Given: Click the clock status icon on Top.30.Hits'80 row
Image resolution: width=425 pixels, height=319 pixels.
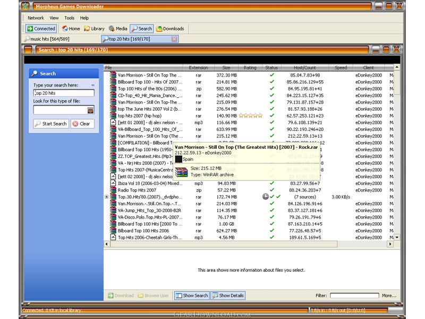Looking at the screenshot, I should [265, 197].
